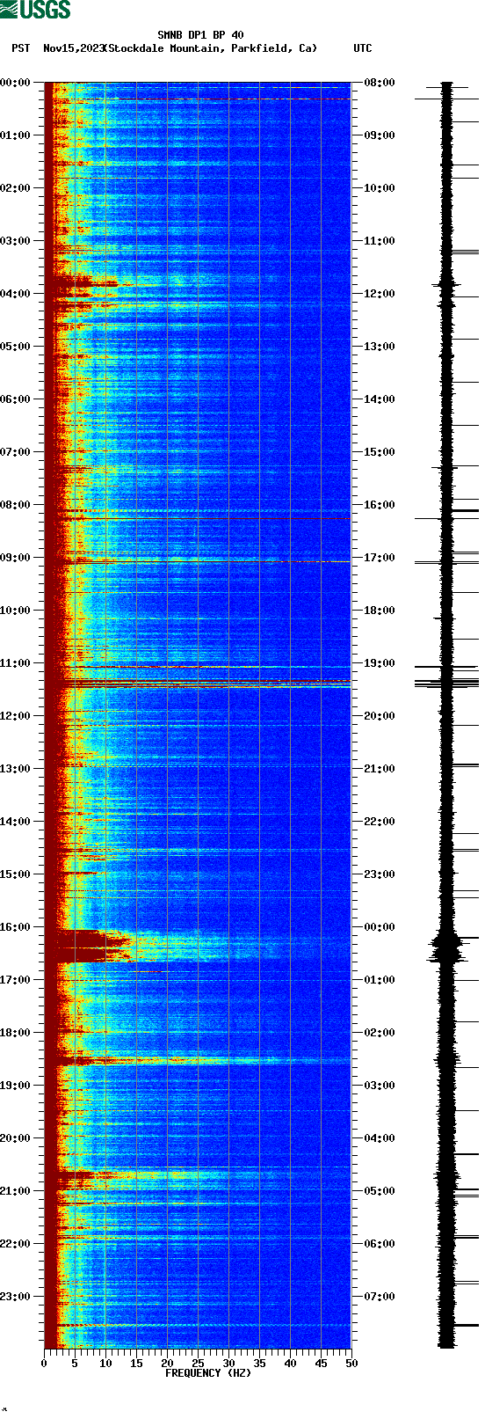Viewport: 485px width, 1419px height.
Task: Click the UTC time label 03:00
Action: tap(379, 1086)
